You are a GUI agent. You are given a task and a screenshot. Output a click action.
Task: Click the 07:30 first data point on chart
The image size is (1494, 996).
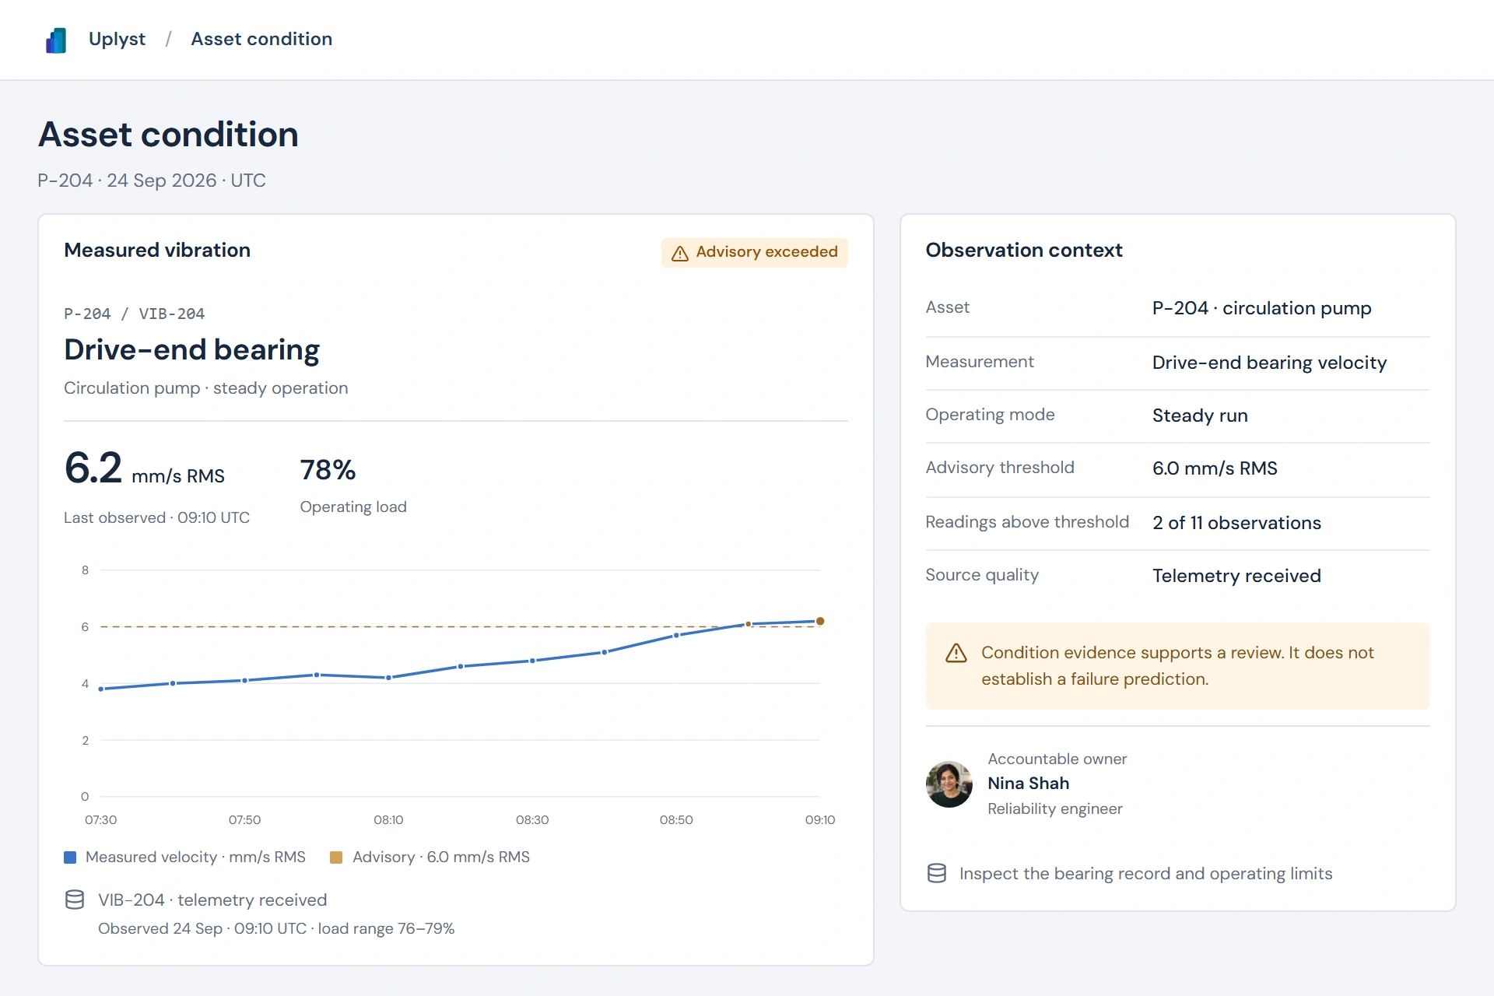[x=101, y=689]
